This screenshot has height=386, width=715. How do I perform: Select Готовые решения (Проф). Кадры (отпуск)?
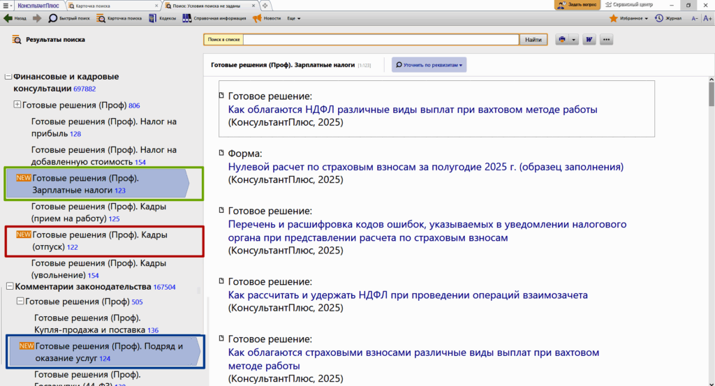(x=99, y=241)
